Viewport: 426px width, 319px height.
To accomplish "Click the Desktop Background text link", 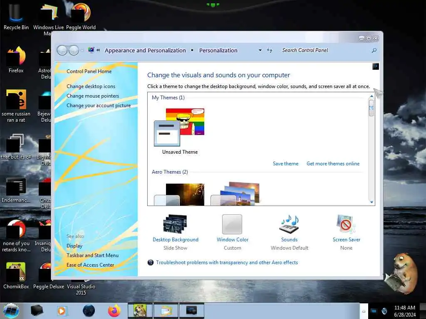I will click(176, 240).
